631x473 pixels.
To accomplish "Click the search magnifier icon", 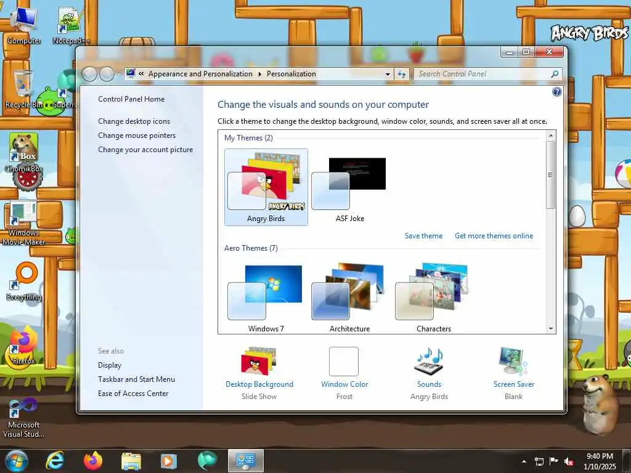I will pos(555,74).
